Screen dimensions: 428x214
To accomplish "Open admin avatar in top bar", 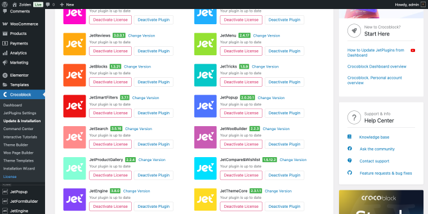I will pyautogui.click(x=423, y=5).
